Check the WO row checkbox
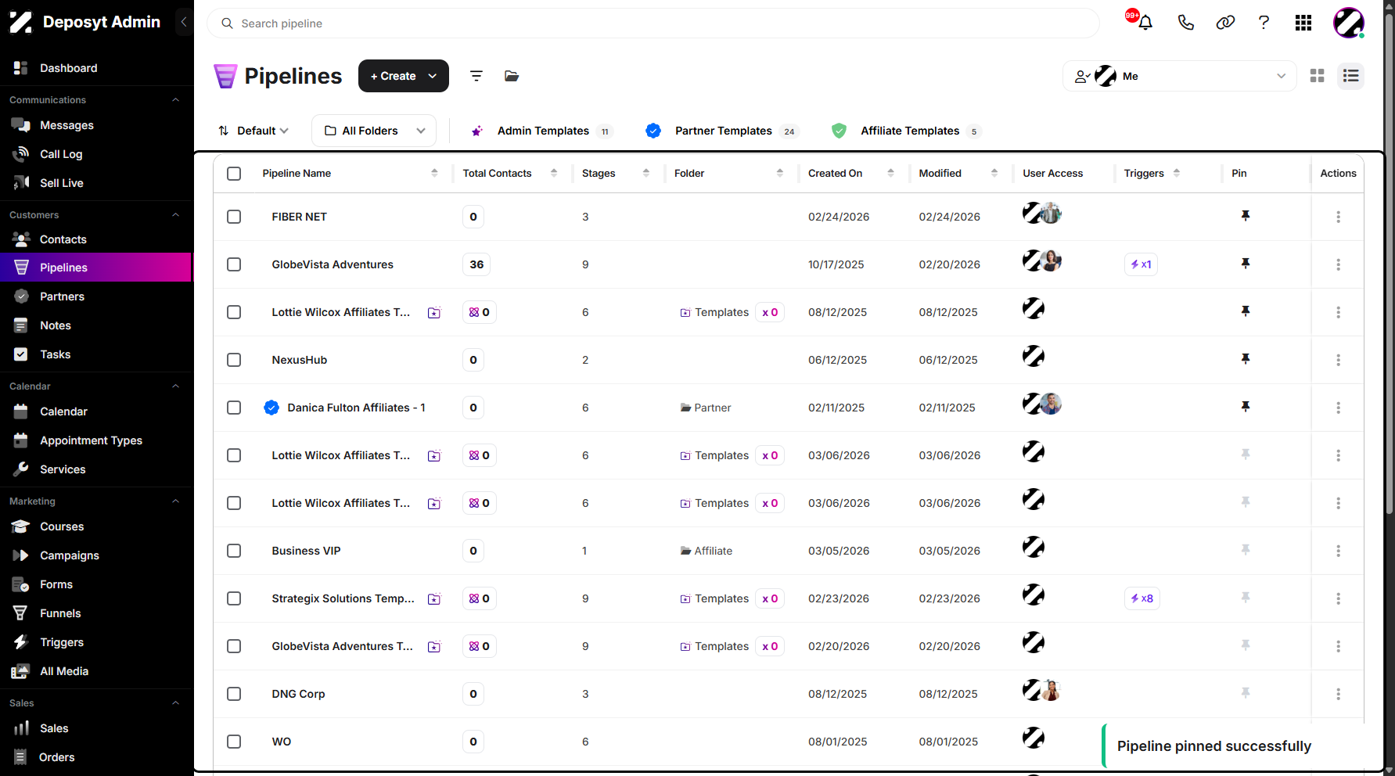 [x=234, y=742]
